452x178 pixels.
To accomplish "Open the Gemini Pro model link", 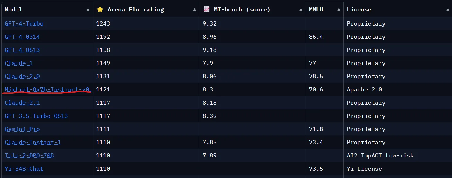I will (22, 129).
